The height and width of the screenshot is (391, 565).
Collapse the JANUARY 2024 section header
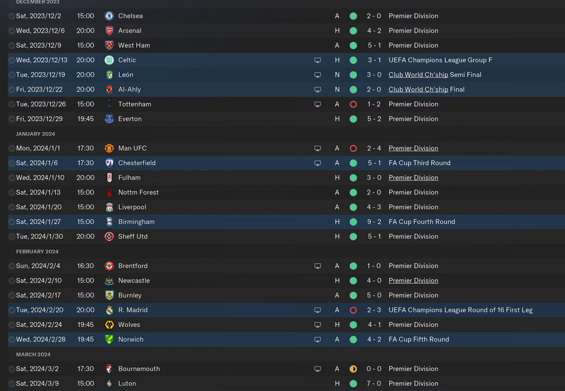click(35, 134)
